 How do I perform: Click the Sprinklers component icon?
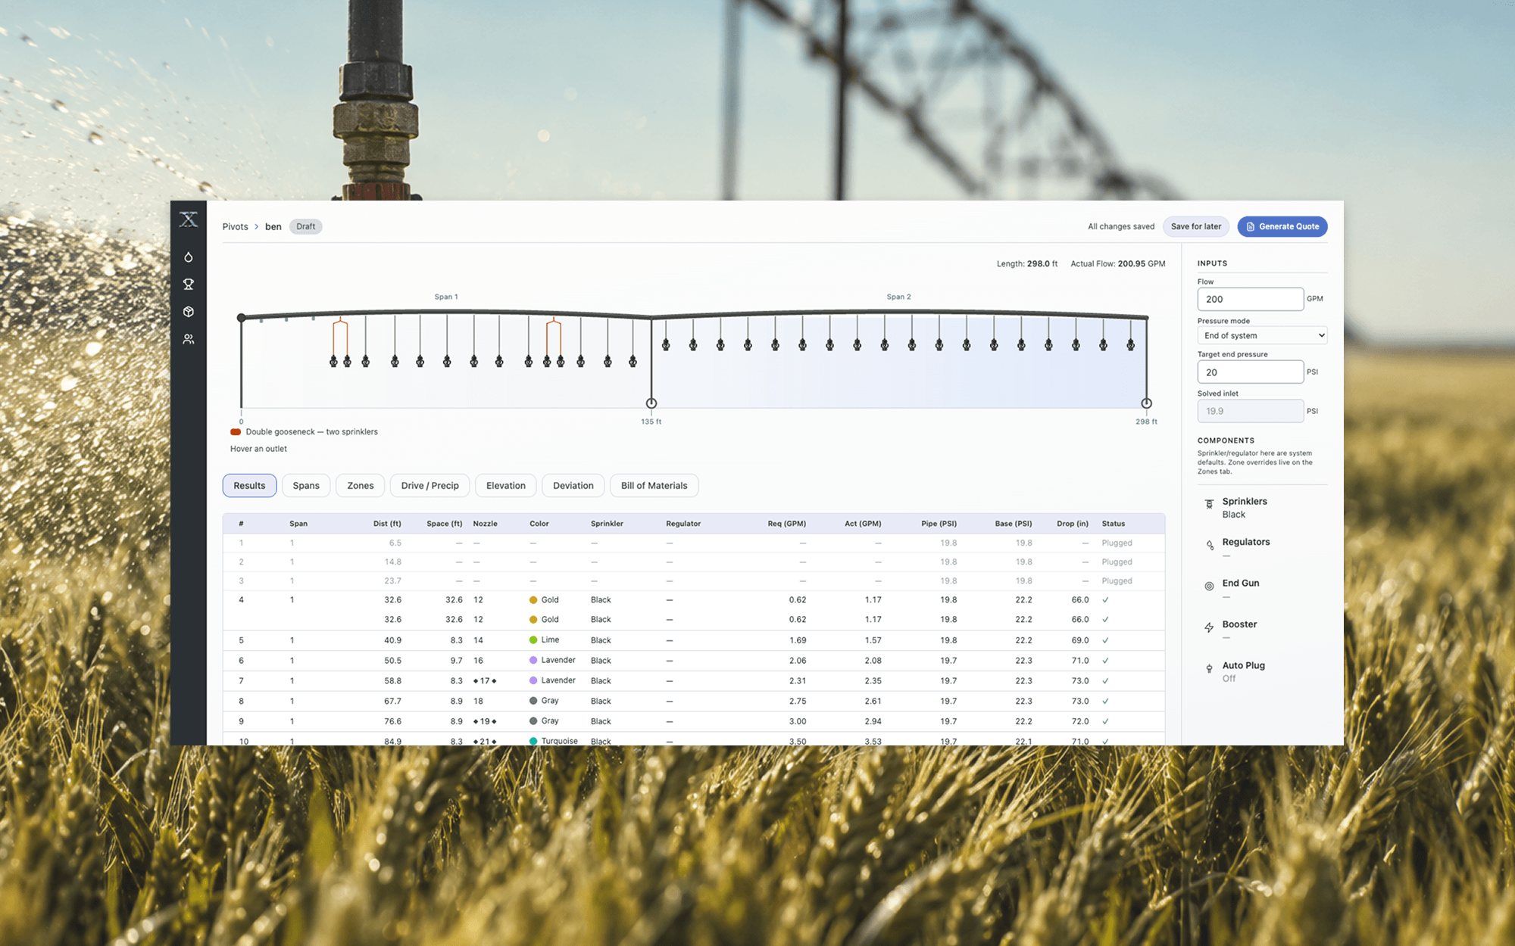tap(1209, 504)
